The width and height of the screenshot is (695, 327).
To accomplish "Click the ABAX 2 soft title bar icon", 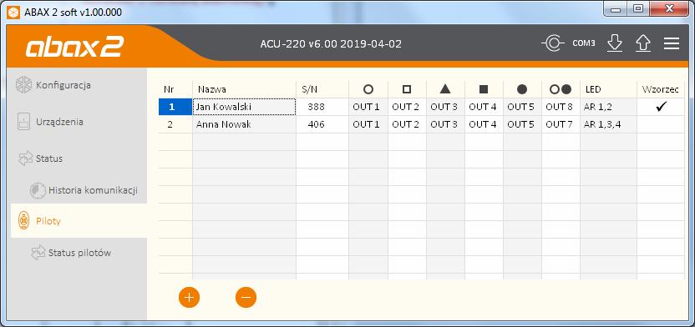I will (13, 12).
